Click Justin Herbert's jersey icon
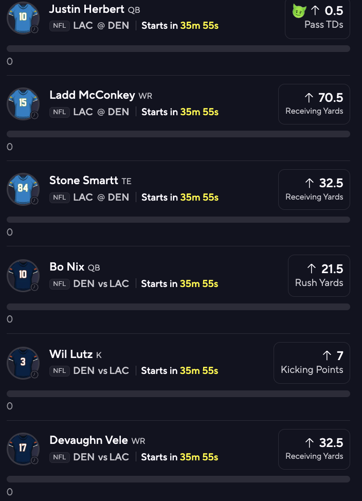The height and width of the screenshot is (501, 362). coord(23,17)
